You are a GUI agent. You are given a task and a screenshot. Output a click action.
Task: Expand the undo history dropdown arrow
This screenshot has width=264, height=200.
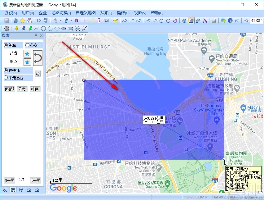pos(60,20)
